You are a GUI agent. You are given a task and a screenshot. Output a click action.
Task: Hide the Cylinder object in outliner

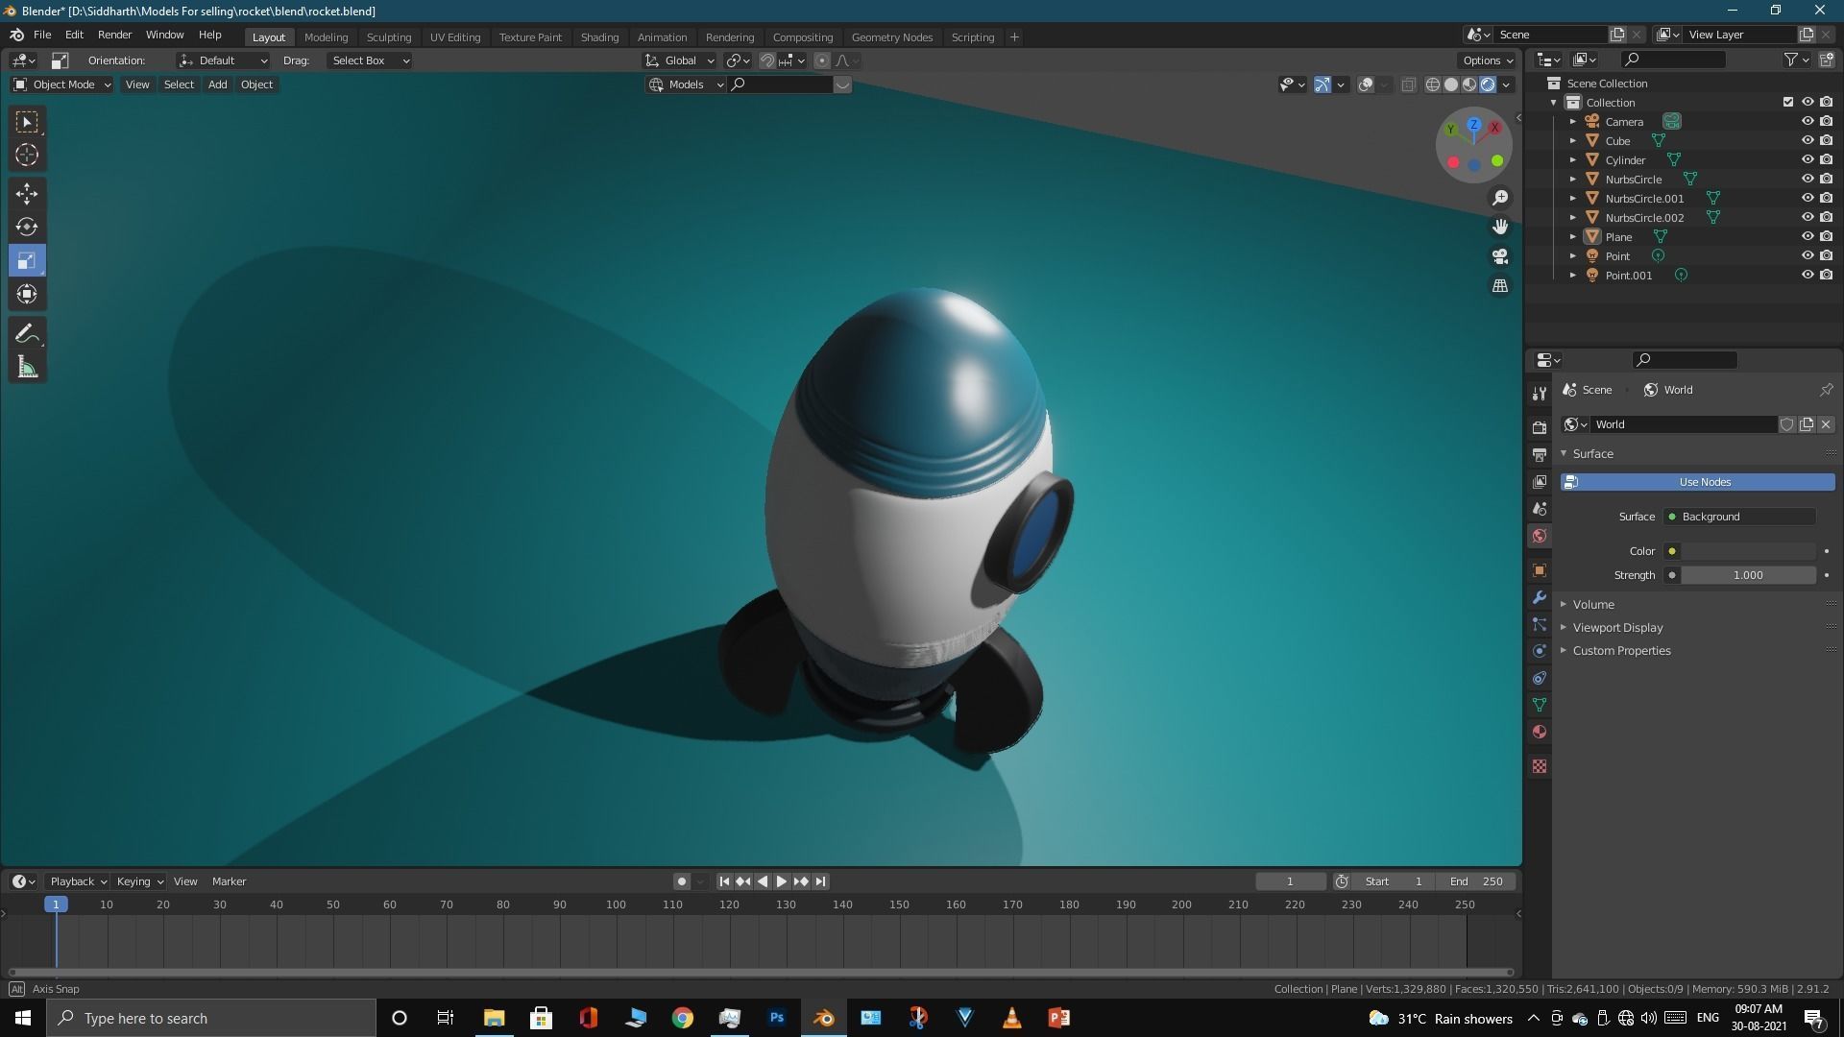pyautogui.click(x=1807, y=159)
